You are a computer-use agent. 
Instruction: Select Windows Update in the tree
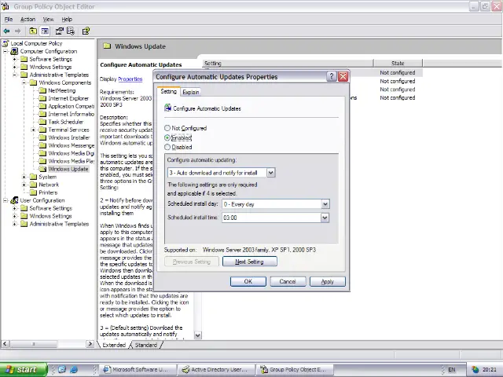pos(68,169)
